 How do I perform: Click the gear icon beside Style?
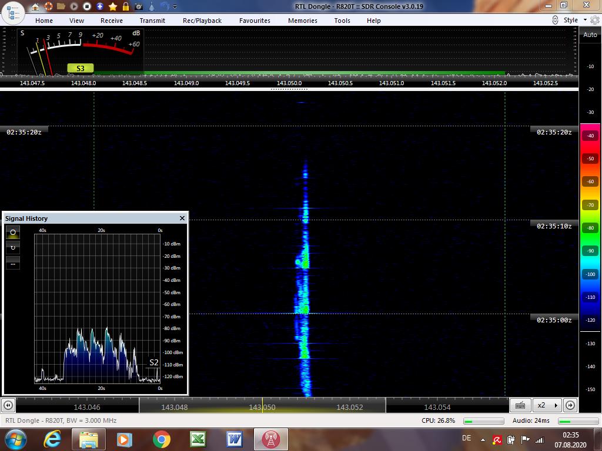[x=595, y=20]
